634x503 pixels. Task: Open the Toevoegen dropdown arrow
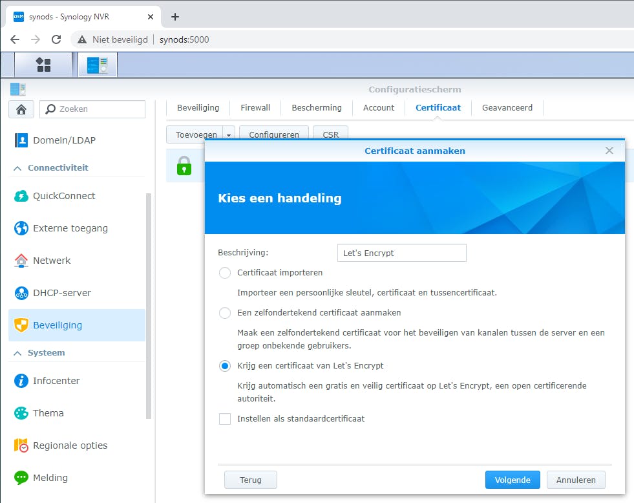point(229,134)
